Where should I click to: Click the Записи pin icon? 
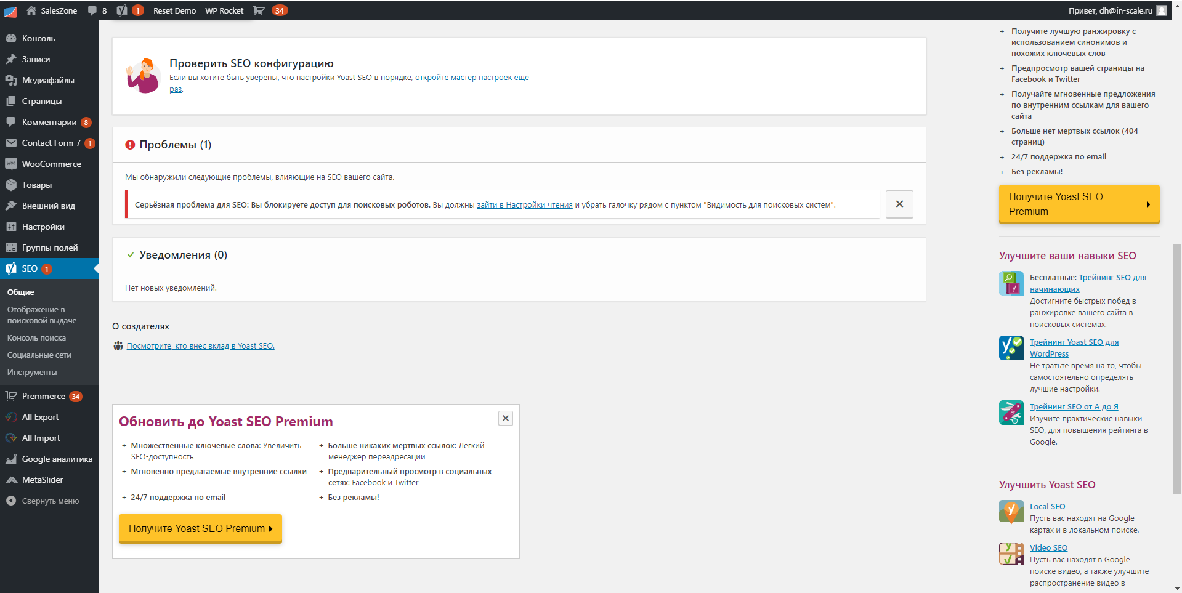[x=11, y=59]
